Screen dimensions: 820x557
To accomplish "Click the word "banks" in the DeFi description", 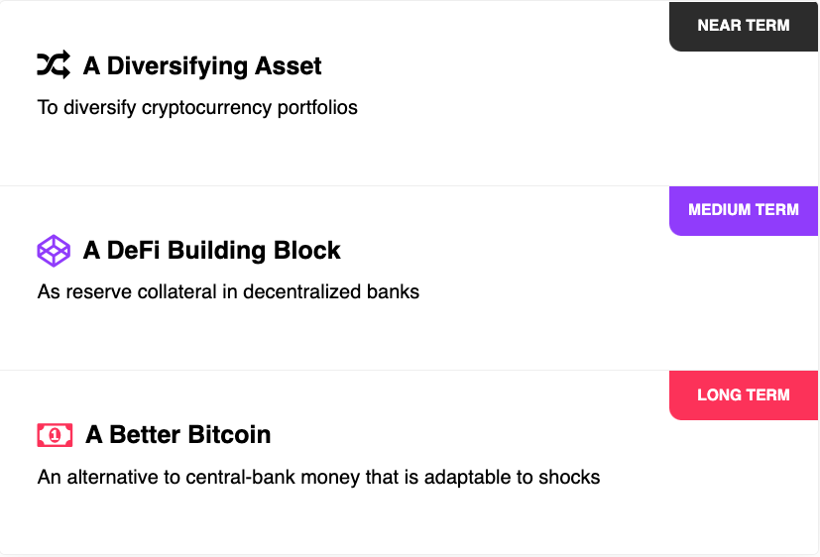I will [394, 292].
